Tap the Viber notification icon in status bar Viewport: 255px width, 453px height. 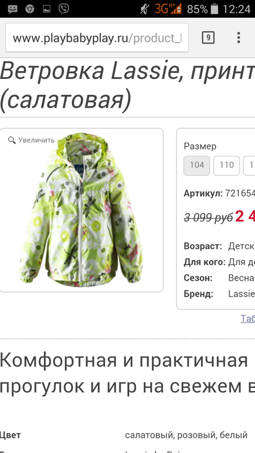pyautogui.click(x=64, y=9)
